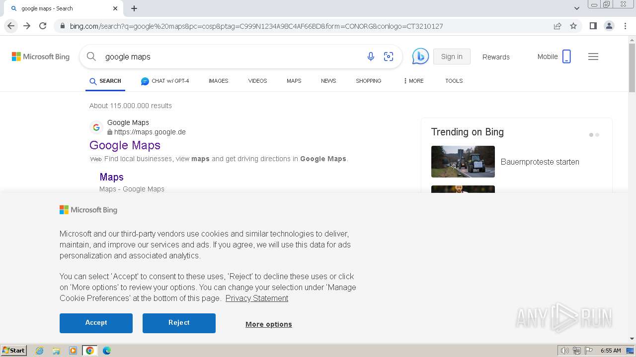The width and height of the screenshot is (636, 357).
Task: Open the TOOLS option
Action: [454, 81]
